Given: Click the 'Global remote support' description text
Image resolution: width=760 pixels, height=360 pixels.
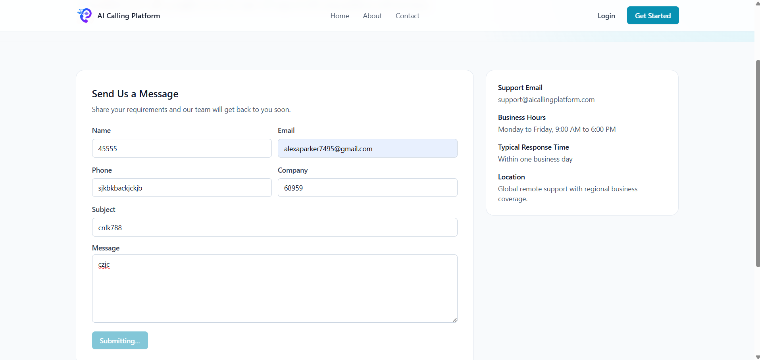Looking at the screenshot, I should click(x=568, y=194).
